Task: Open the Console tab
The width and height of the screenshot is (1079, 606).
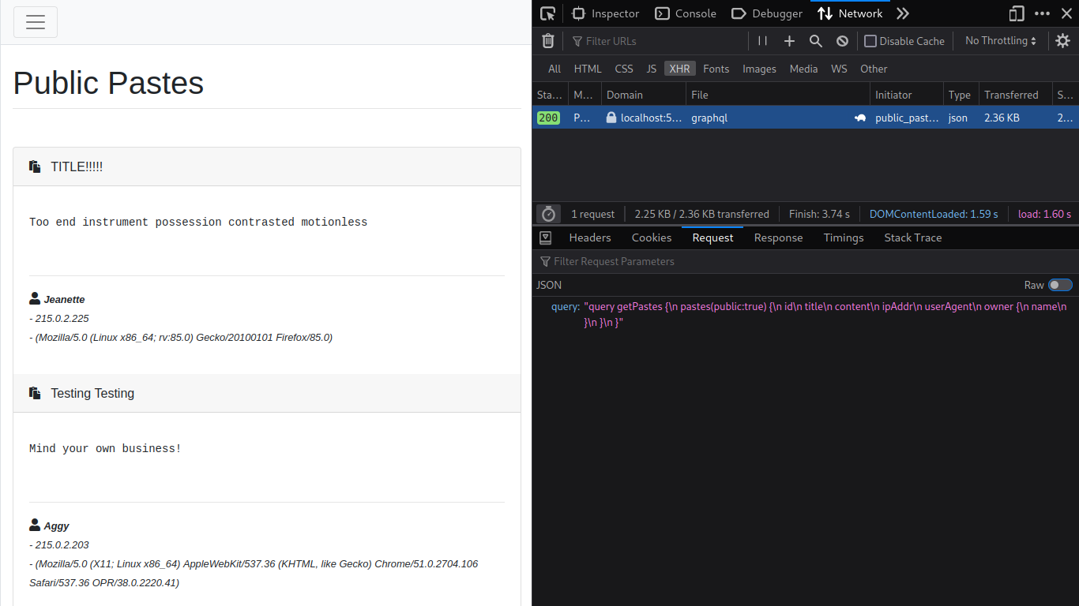Action: click(x=686, y=13)
